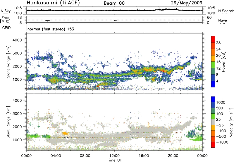Click the Velocity panel "Slant Range [km]" title
The image size is (234, 162).
tap(8, 122)
